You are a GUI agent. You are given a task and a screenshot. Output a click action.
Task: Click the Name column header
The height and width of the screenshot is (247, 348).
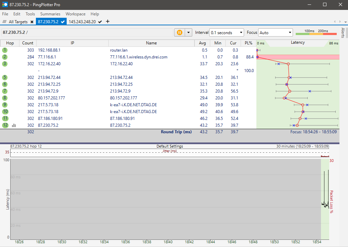(x=151, y=43)
